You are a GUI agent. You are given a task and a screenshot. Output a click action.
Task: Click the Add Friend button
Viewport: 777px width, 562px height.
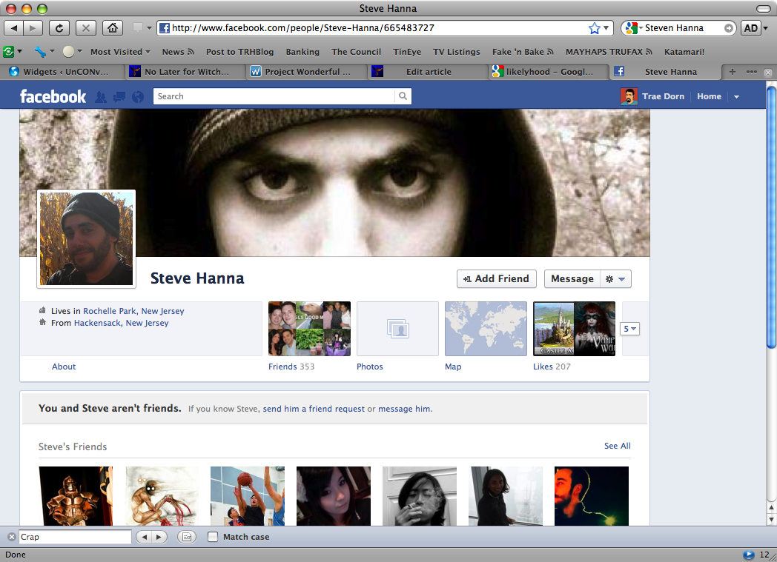point(496,279)
